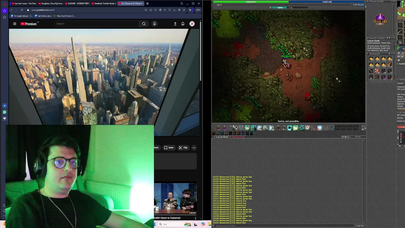Screen dimensions: 405x228
Task: Click the Level Up badge in Player Guide
Action: pos(380,20)
